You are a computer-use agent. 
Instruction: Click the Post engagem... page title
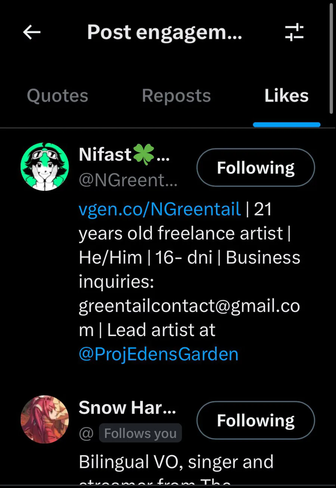[x=165, y=32]
